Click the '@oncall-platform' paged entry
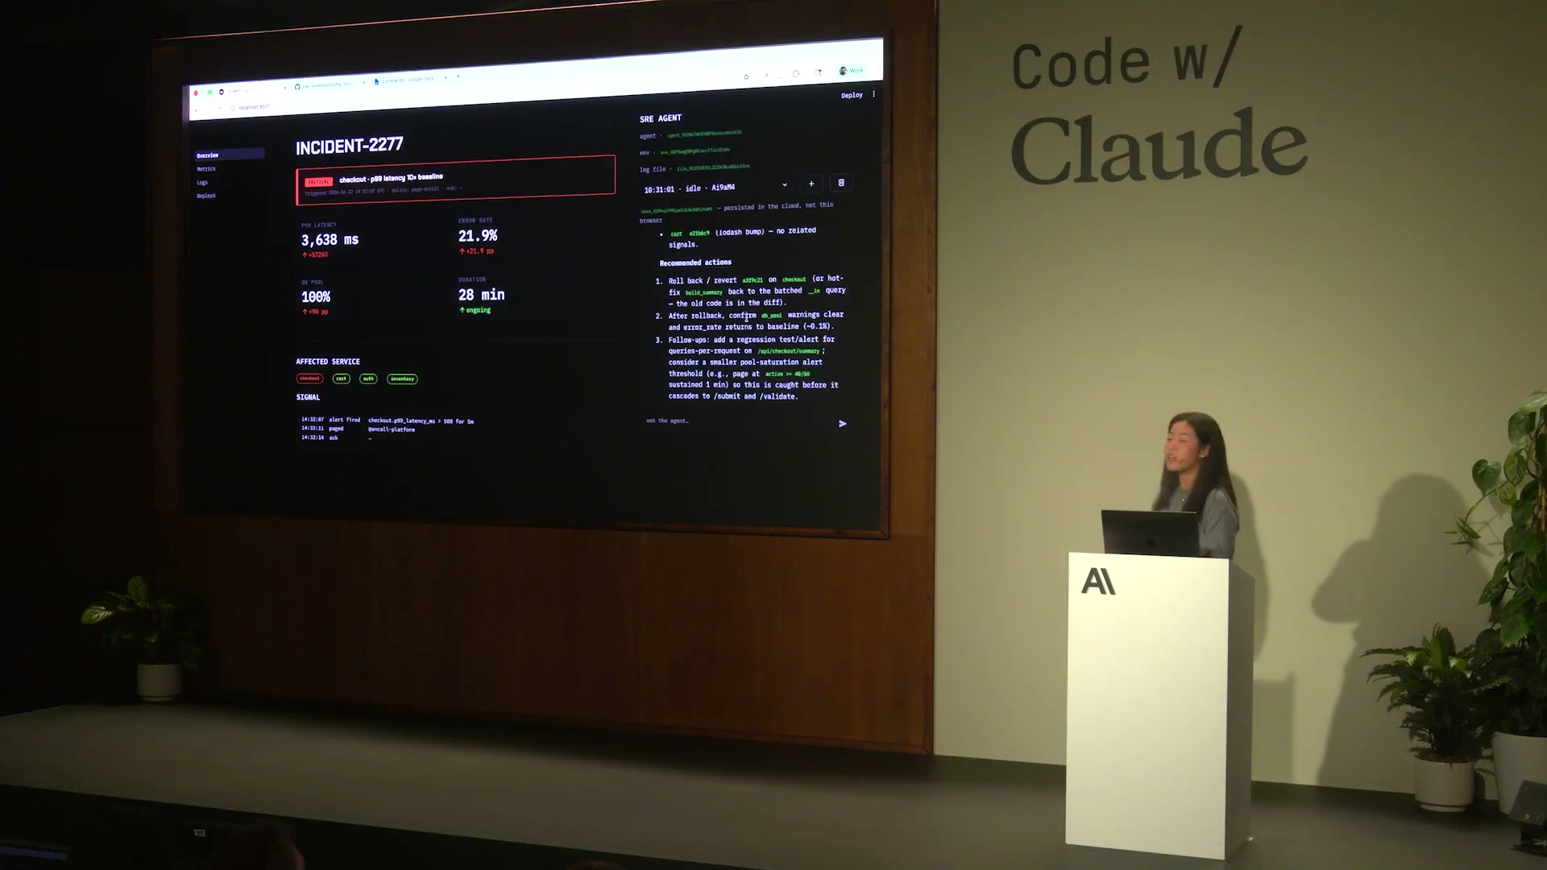 pos(392,429)
